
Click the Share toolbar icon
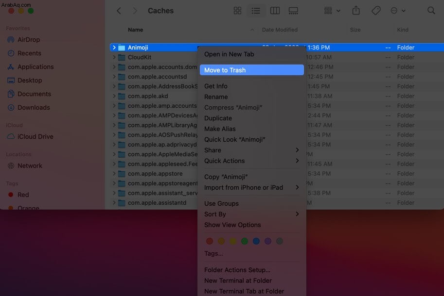[356, 11]
